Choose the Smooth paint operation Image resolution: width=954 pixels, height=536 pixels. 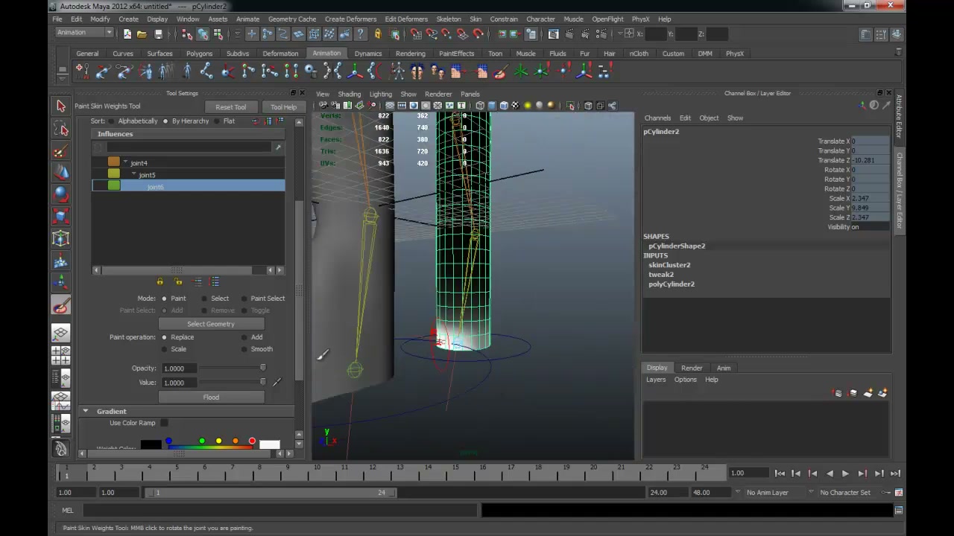[x=244, y=349]
